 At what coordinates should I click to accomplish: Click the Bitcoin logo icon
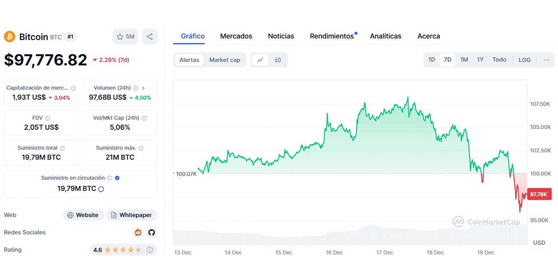click(9, 36)
